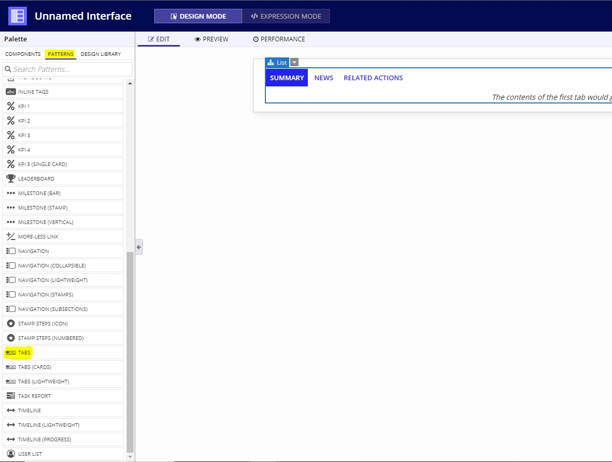Collapse the Palette with the left arrow handle
Viewport: 612px width, 462px height.
click(x=139, y=247)
